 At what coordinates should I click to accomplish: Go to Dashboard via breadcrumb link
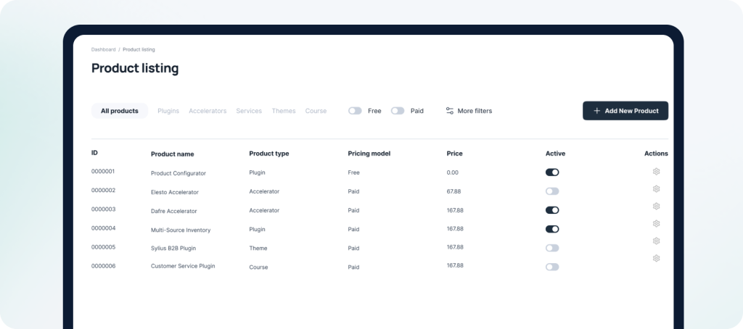(103, 49)
